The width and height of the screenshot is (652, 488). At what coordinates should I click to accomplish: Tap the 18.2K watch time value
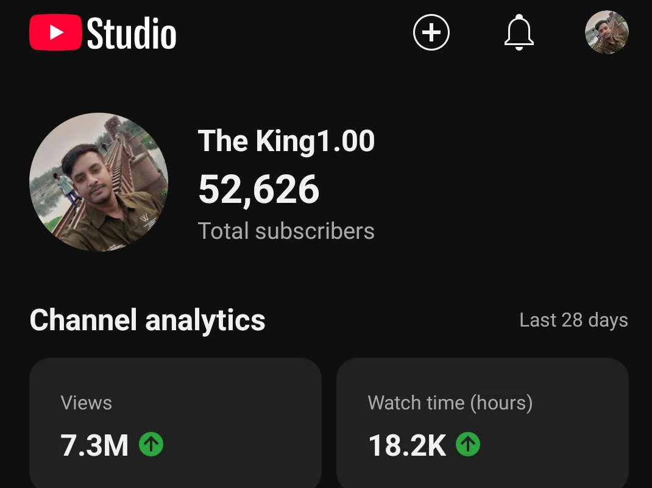click(x=407, y=445)
